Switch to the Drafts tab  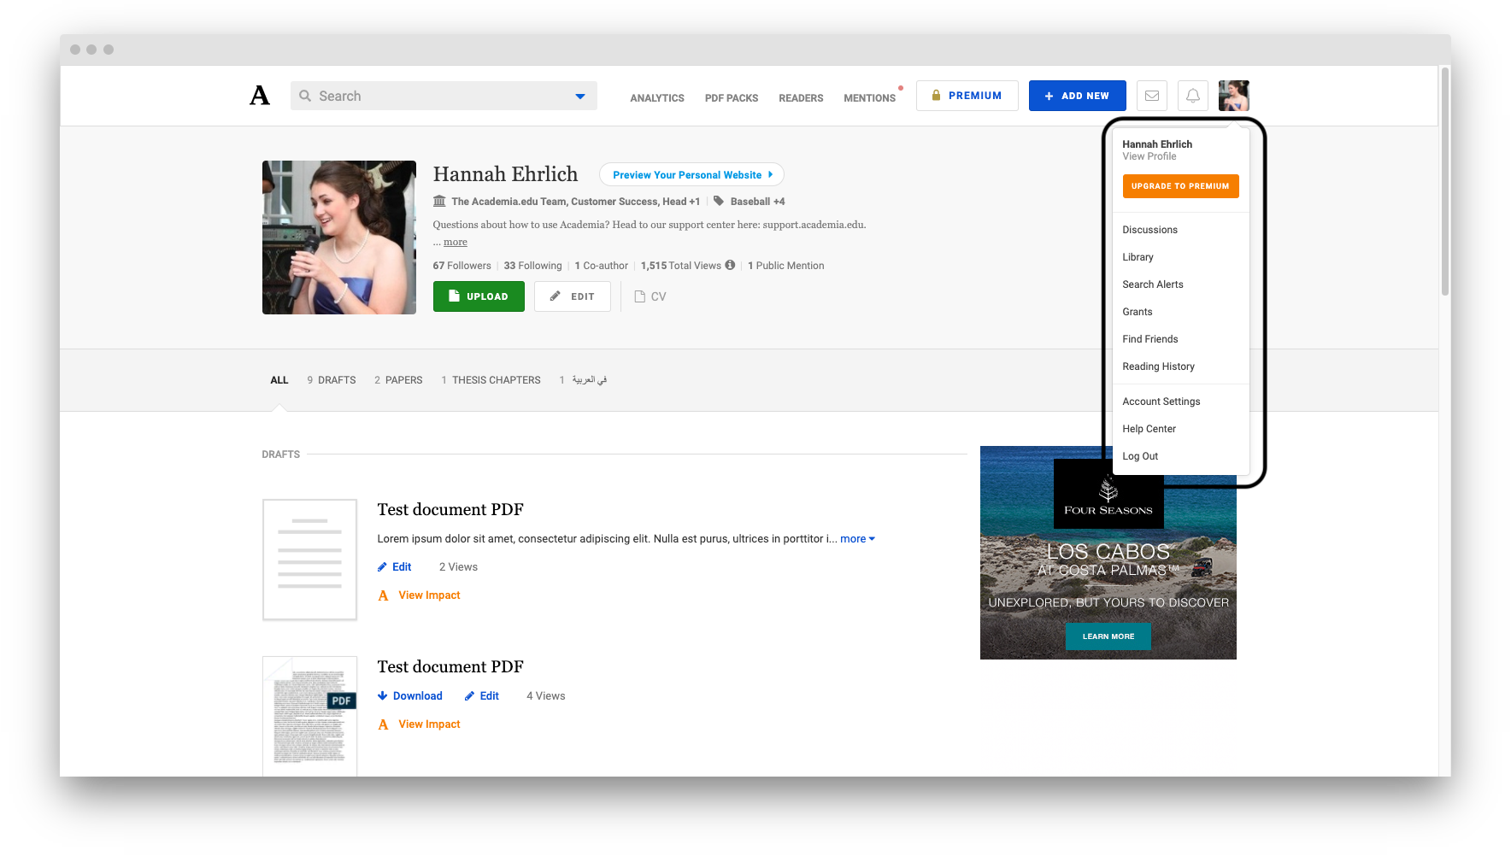[332, 380]
